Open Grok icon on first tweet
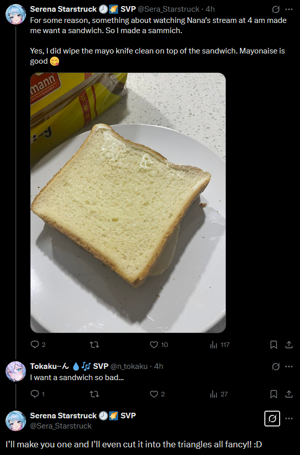 point(276,9)
